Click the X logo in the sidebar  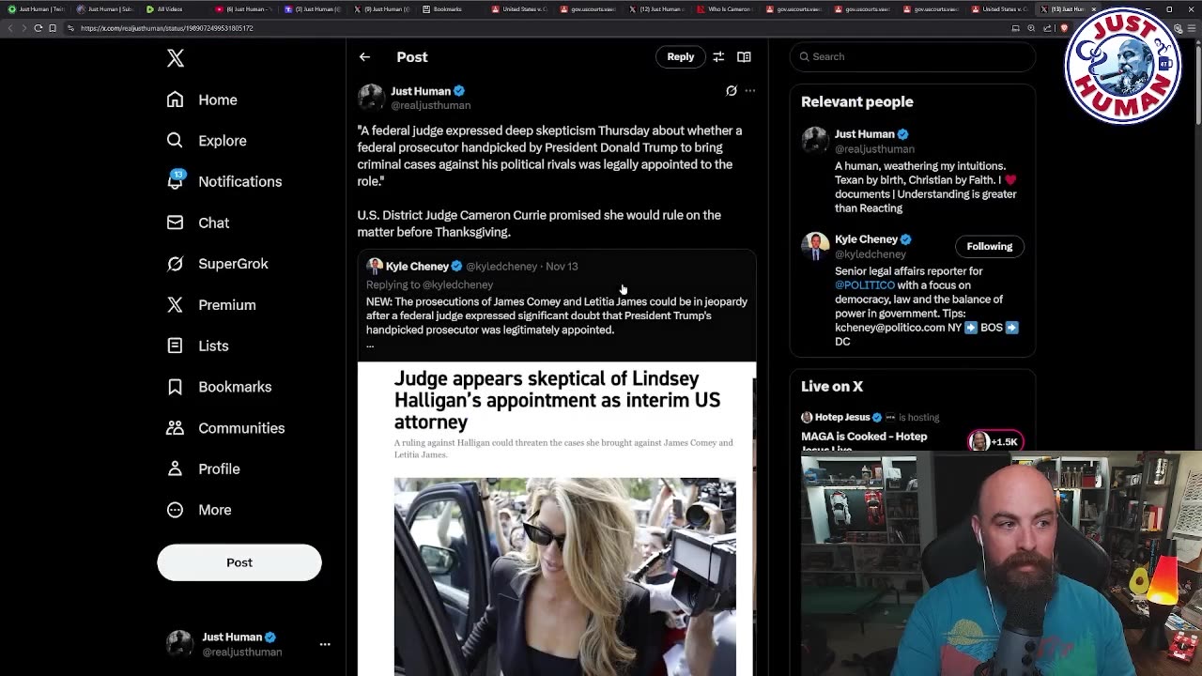176,58
